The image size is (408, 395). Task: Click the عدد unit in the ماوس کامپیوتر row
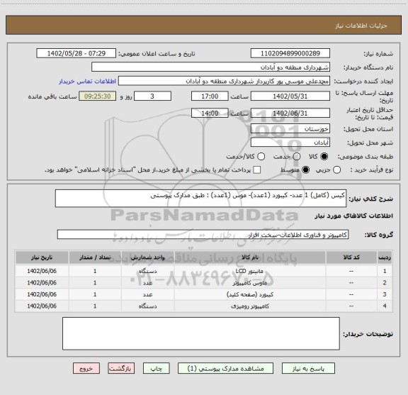pyautogui.click(x=147, y=283)
